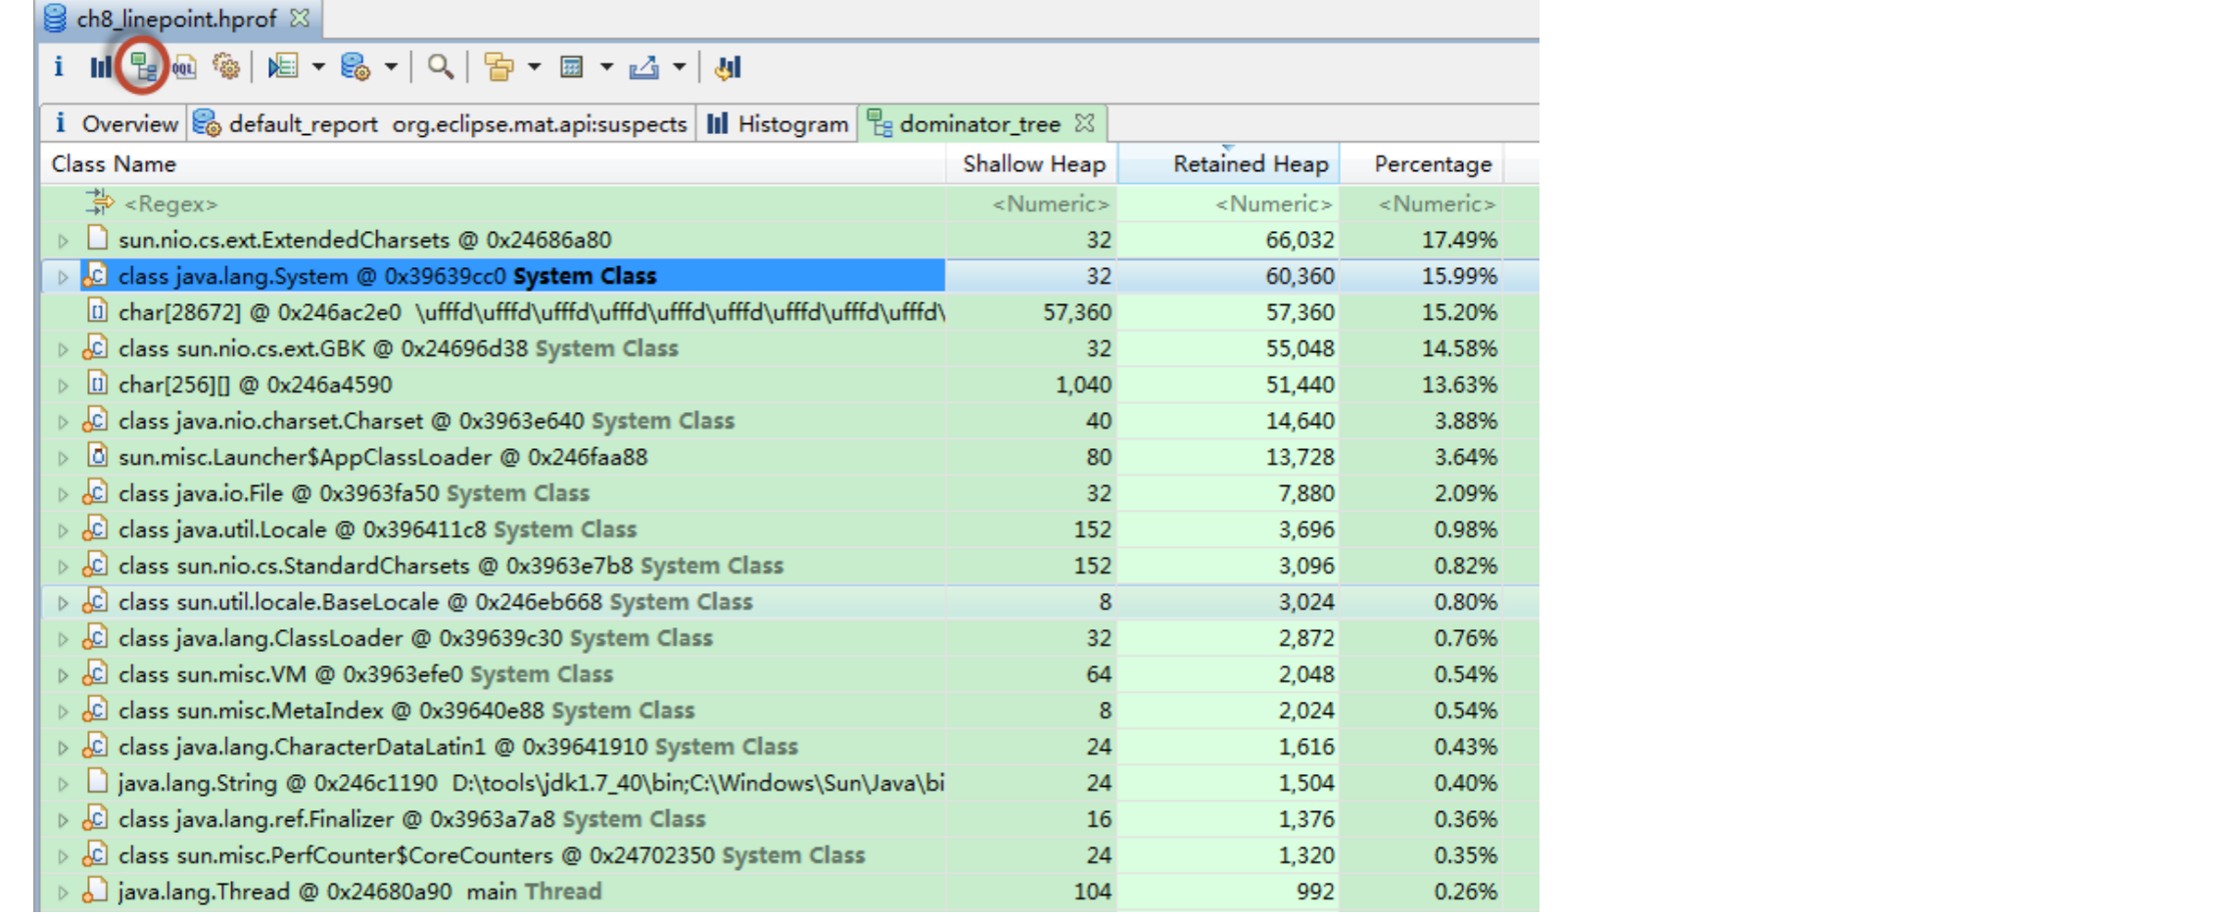Click Retained Heap Numeric filter field

click(x=1229, y=204)
